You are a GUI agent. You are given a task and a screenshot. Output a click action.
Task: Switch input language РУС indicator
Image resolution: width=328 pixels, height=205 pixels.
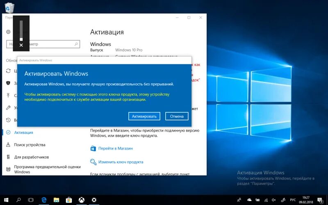293,200
